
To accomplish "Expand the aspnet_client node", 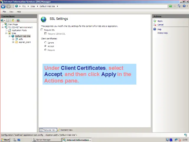I will (x=13, y=42).
